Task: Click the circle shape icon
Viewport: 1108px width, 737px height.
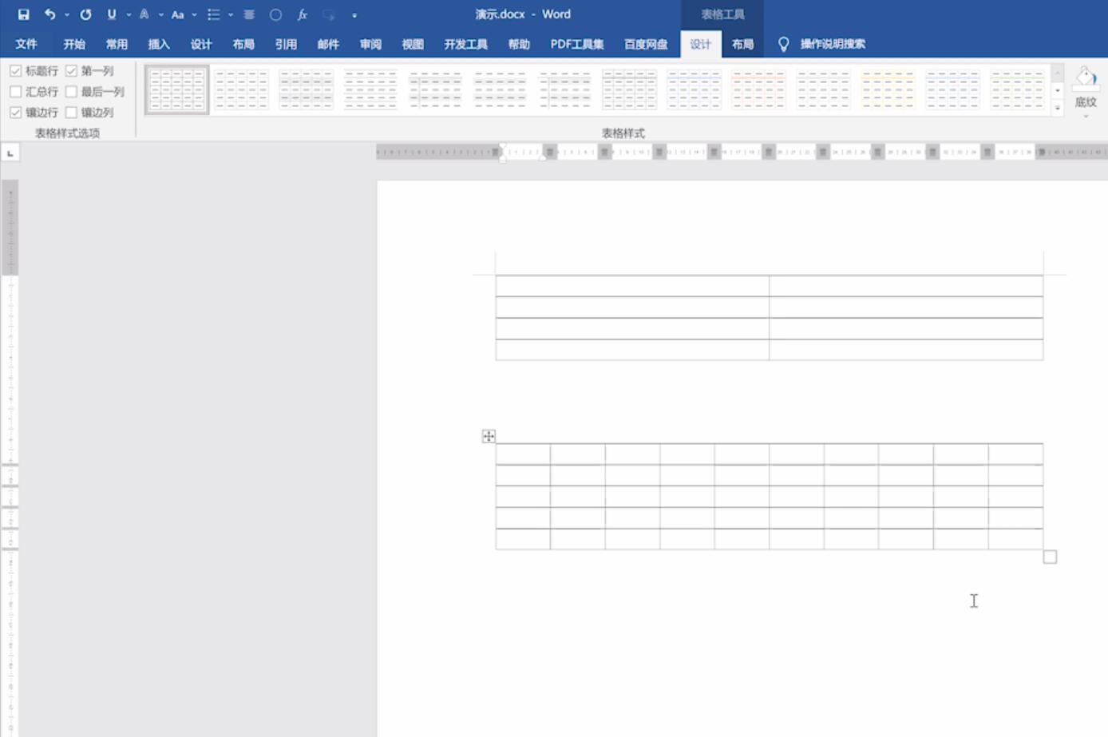Action: pos(275,14)
